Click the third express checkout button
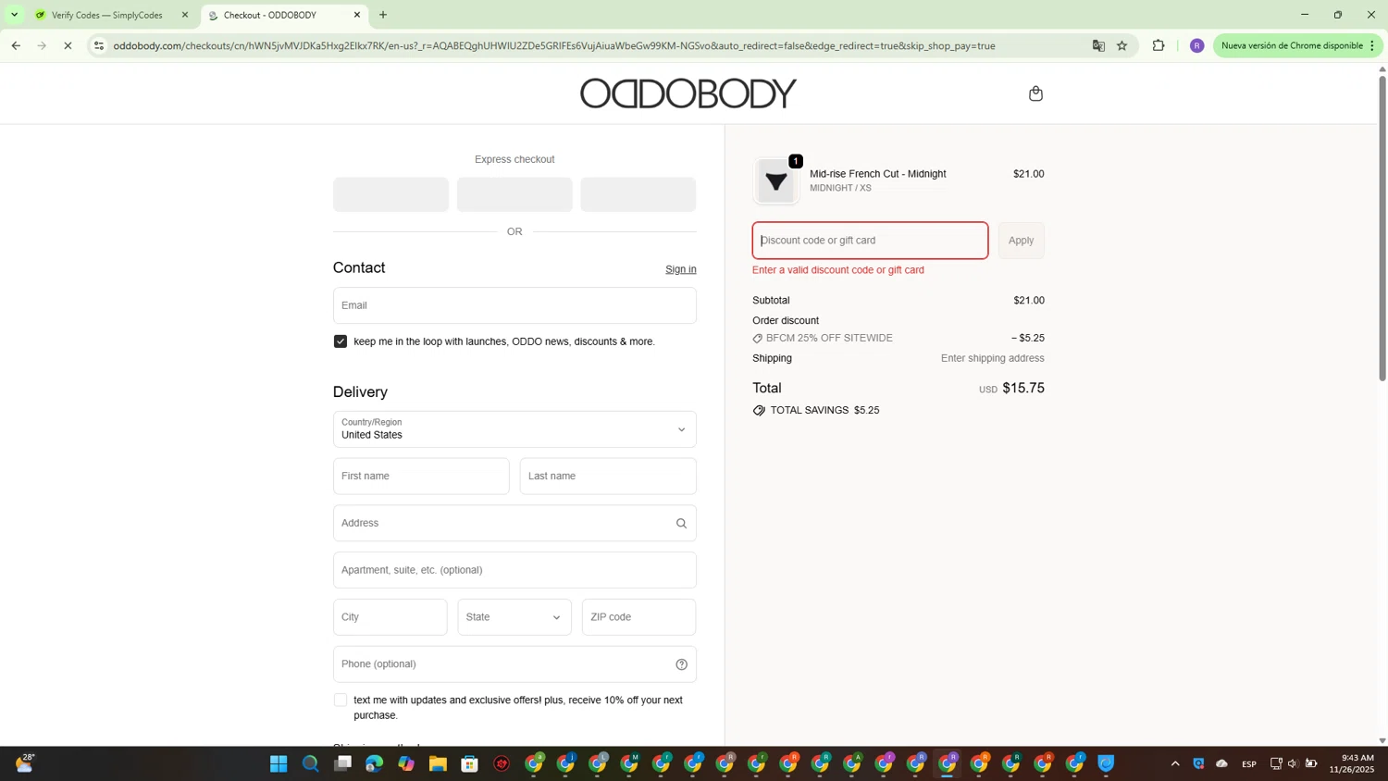The width and height of the screenshot is (1388, 781). pos(638,195)
